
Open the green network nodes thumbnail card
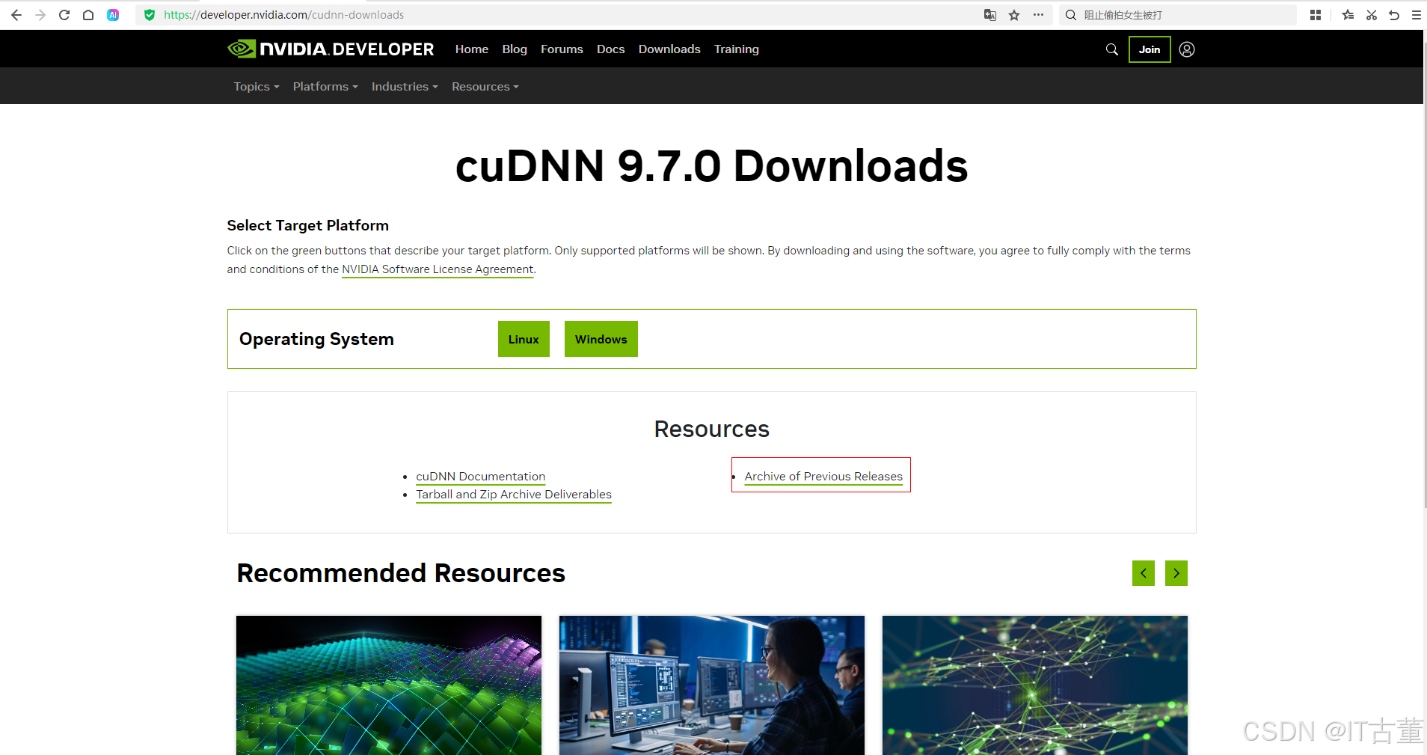[x=1035, y=685]
